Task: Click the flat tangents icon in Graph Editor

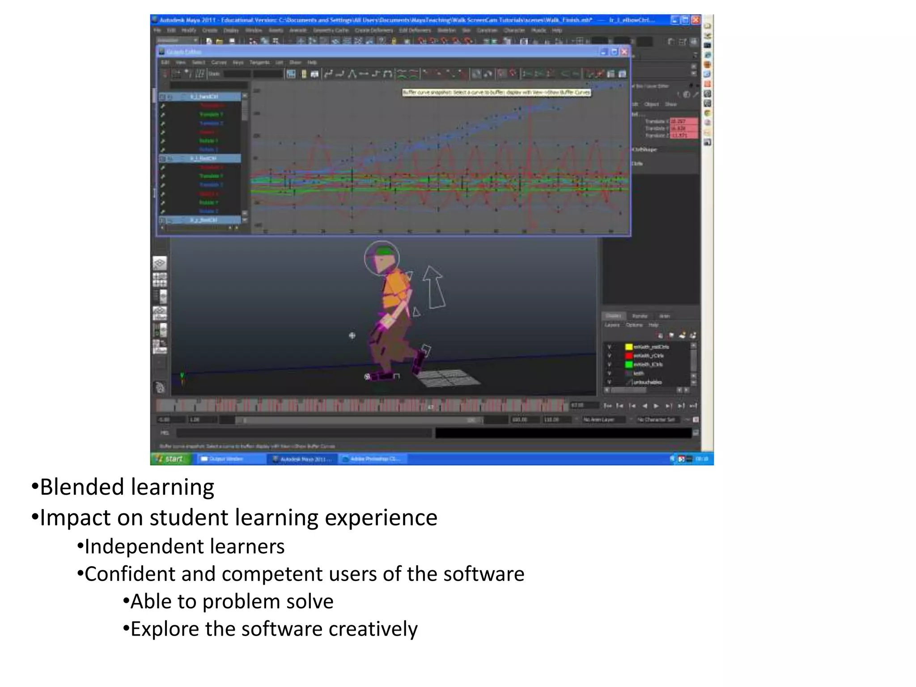Action: point(364,74)
